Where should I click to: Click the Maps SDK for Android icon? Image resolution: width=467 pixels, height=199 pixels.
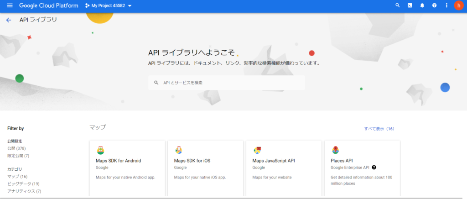[x=100, y=150]
